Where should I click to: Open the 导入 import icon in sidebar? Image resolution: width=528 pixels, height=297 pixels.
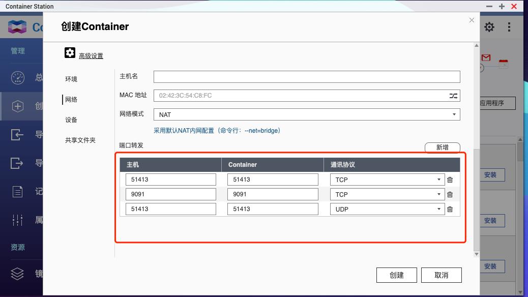coord(17,134)
